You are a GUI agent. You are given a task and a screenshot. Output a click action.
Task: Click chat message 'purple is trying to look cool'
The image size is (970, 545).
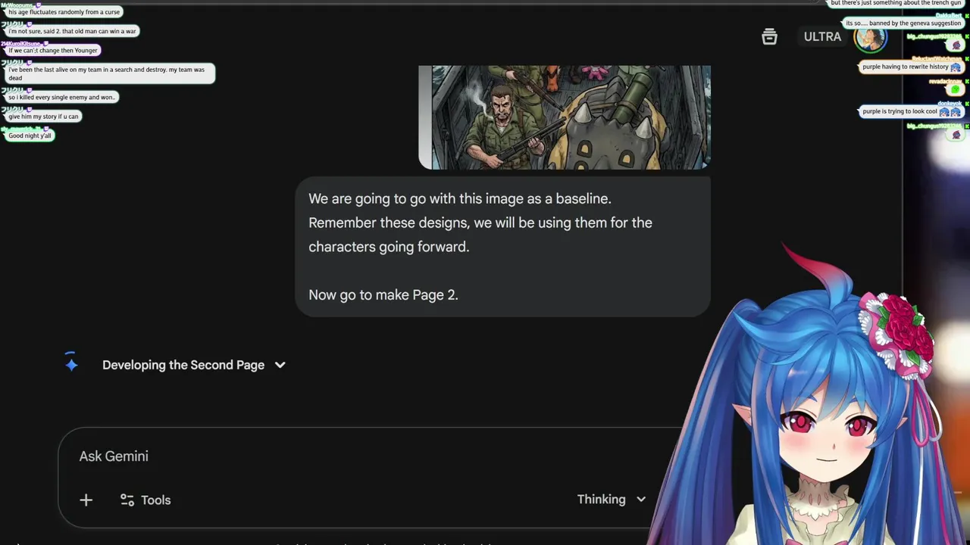[912, 111]
